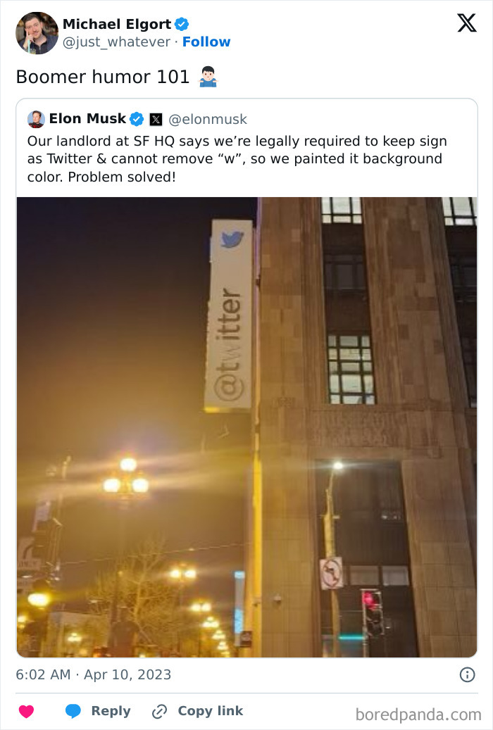Screen dimensions: 493x730
Task: Click the Reply button label
Action: (111, 711)
